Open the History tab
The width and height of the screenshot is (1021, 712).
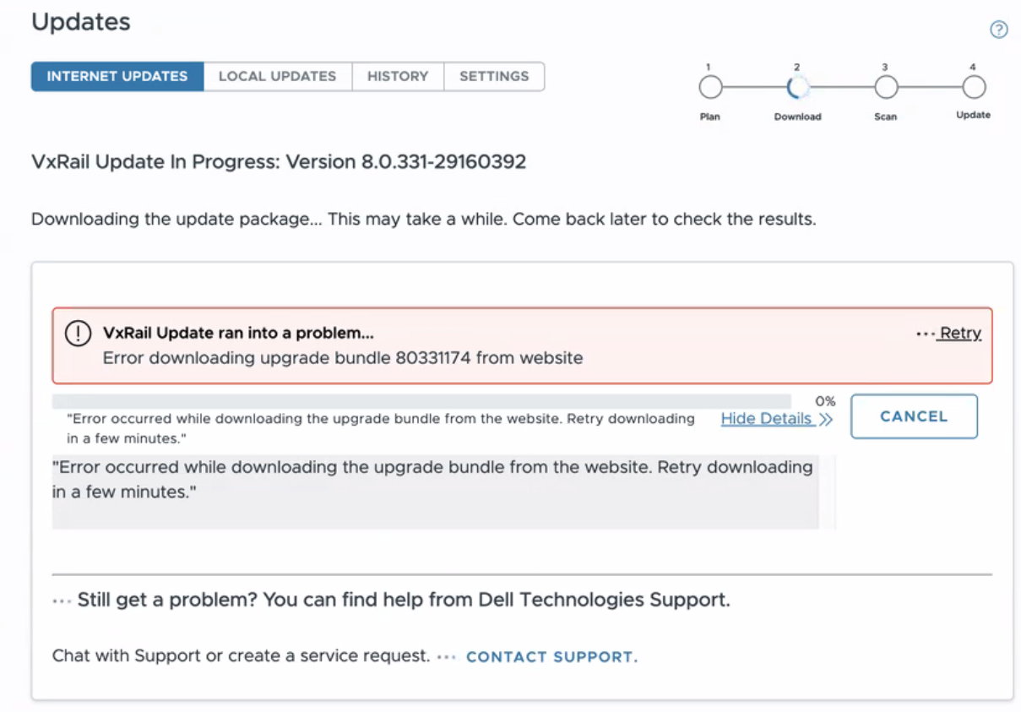click(398, 76)
